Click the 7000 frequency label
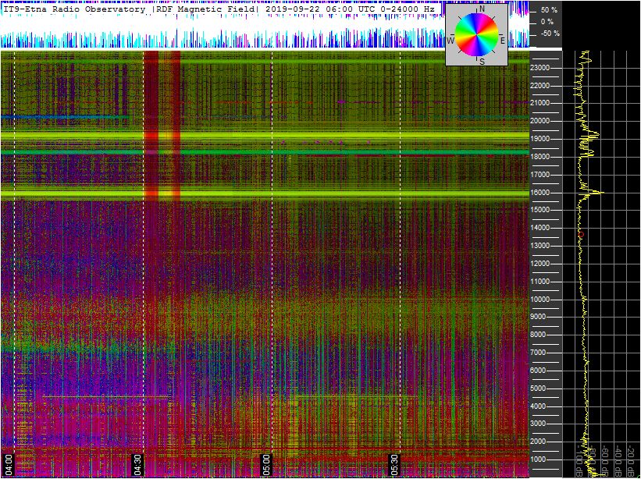 (x=539, y=353)
